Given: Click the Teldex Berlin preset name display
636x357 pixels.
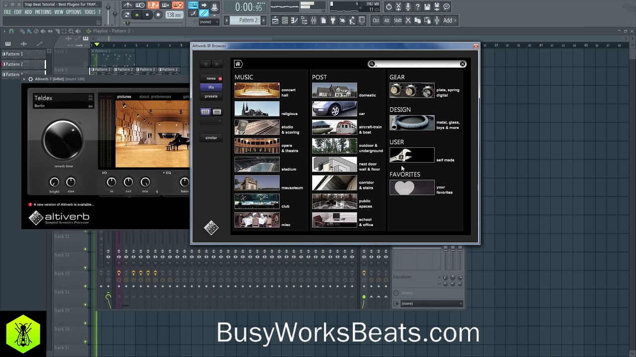Looking at the screenshot, I should click(x=63, y=101).
